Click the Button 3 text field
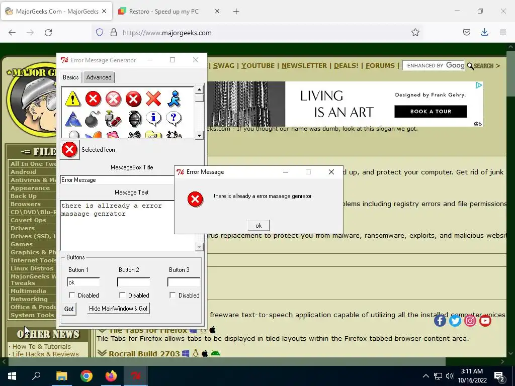The height and width of the screenshot is (386, 515). 184,282
